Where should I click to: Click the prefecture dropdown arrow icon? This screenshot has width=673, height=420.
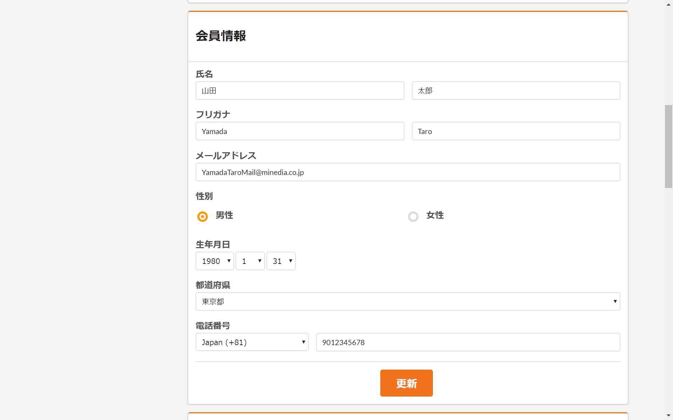point(615,302)
